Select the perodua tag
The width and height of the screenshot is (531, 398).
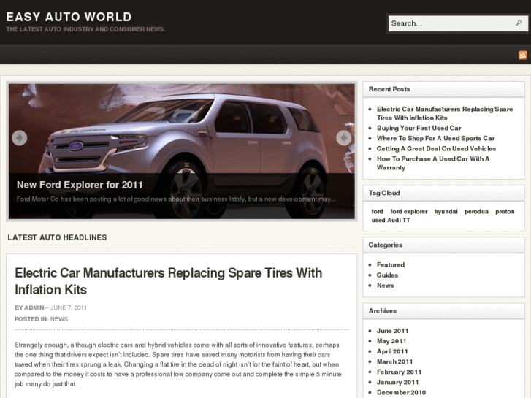pos(476,211)
